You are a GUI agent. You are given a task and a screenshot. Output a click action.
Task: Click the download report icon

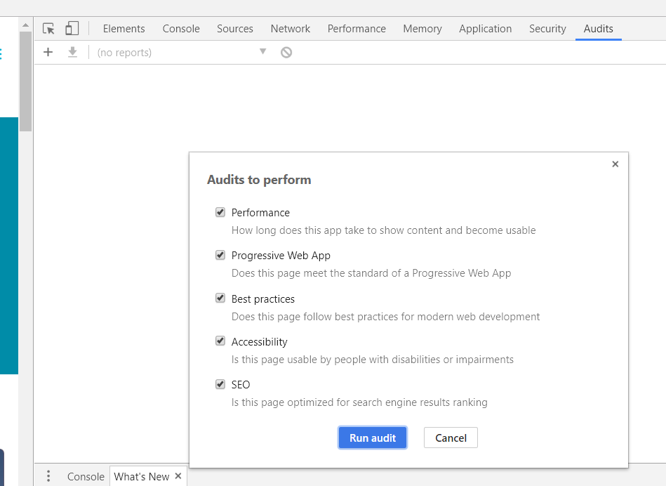(x=72, y=52)
